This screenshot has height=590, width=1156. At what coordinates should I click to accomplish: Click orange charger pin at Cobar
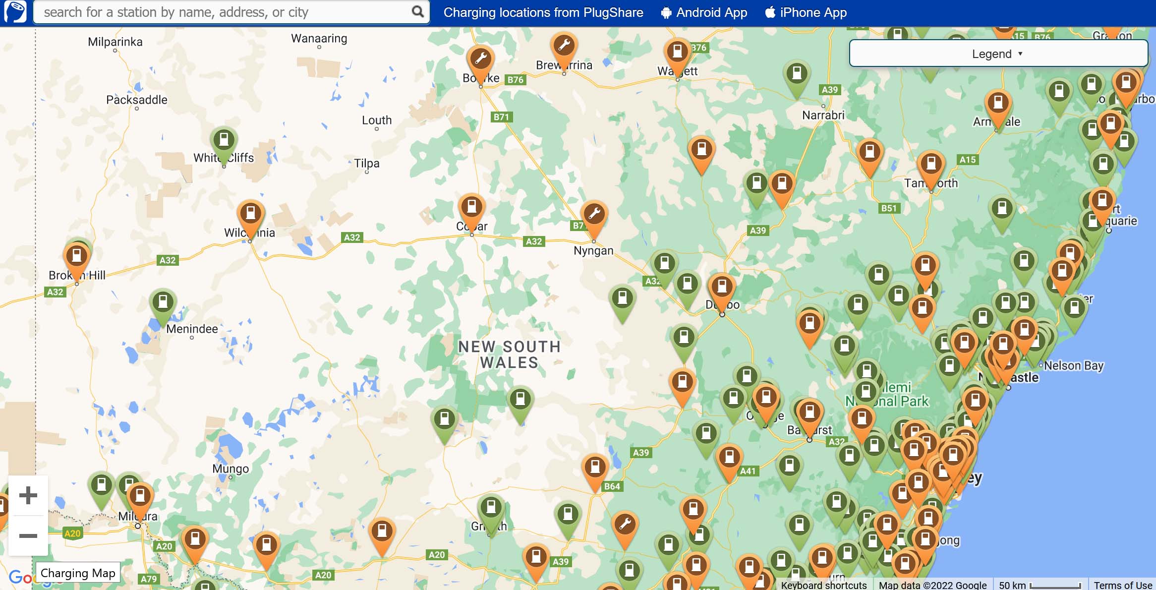pos(471,206)
